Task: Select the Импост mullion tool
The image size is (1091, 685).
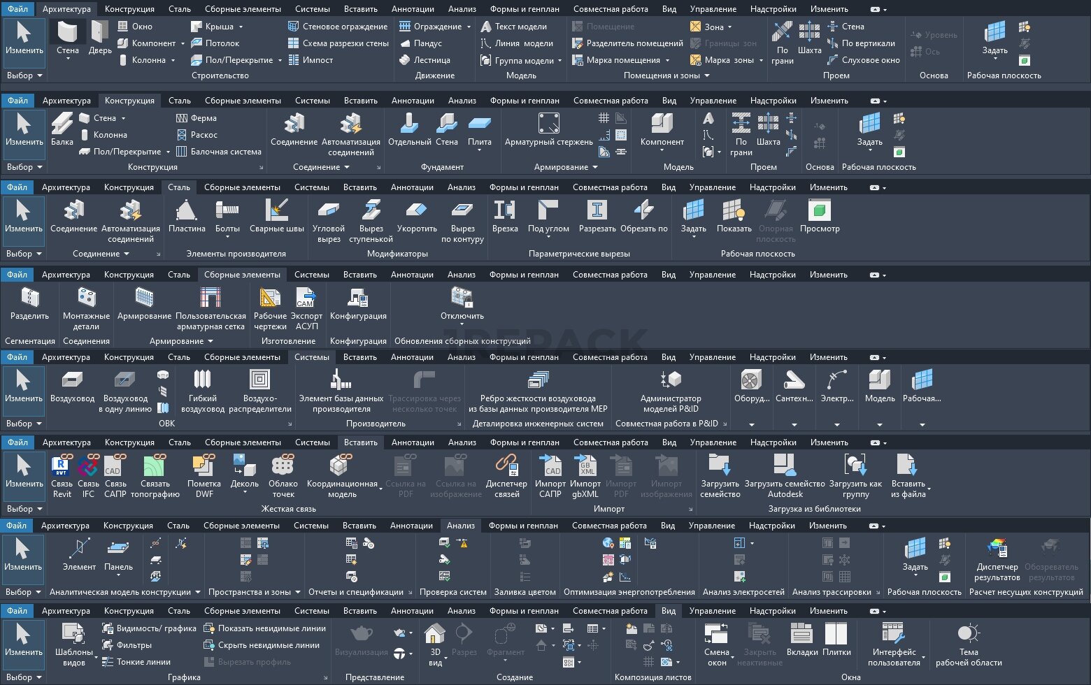Action: click(x=311, y=60)
